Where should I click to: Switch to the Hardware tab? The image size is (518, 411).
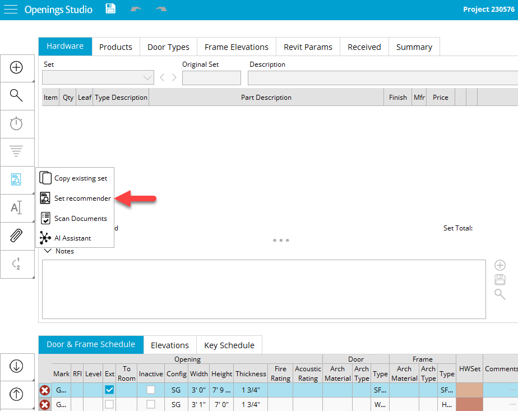tap(65, 46)
